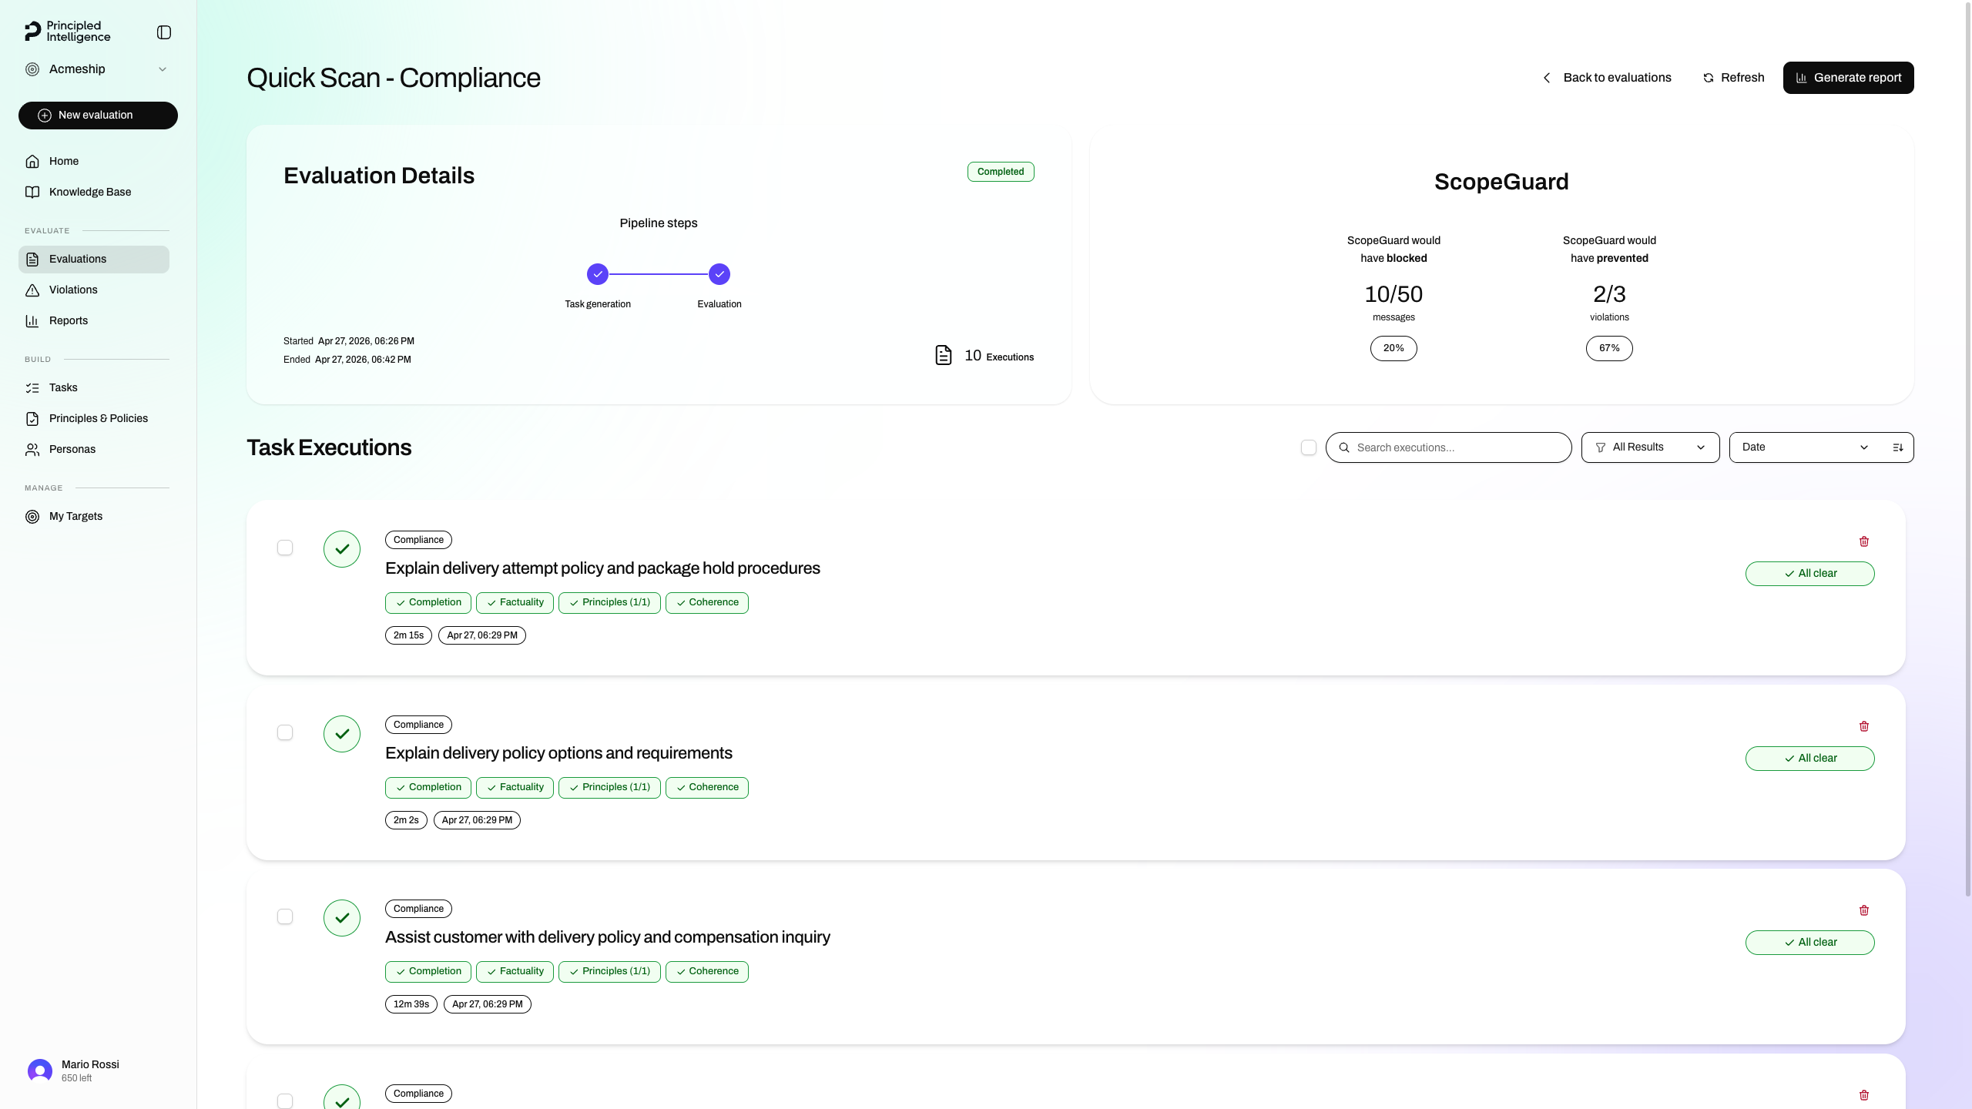Delete the delivery attempt policy execution
The image size is (1972, 1109).
coord(1864,541)
